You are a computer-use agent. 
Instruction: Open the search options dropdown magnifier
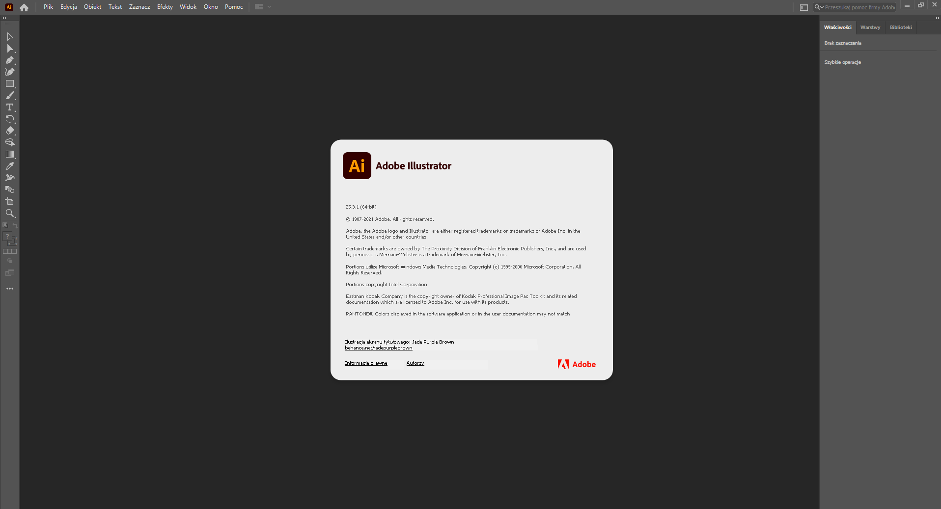pyautogui.click(x=819, y=7)
